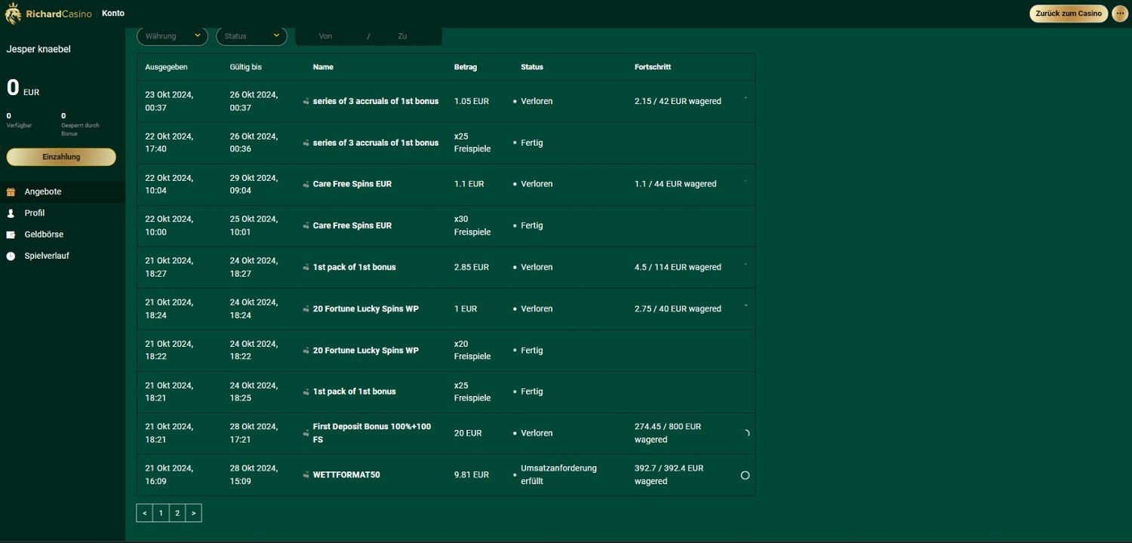Click the Care Free Spins EUR row with x30 Freispiele
Screen dimensions: 1132x543
tap(445, 225)
